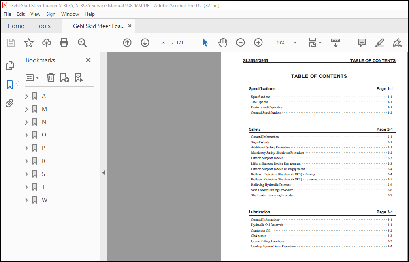Activate the Selection arrow tool

tap(205, 43)
